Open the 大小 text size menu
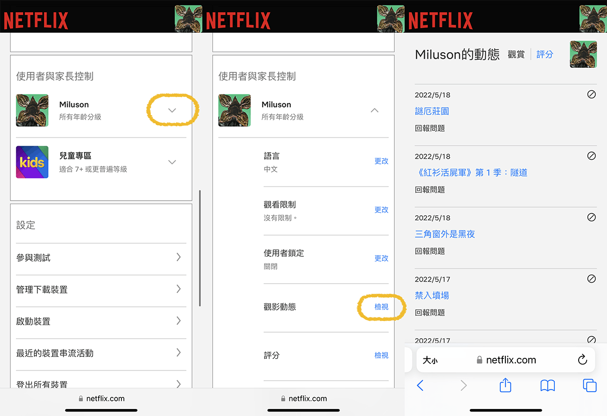The height and width of the screenshot is (416, 607). (x=430, y=360)
